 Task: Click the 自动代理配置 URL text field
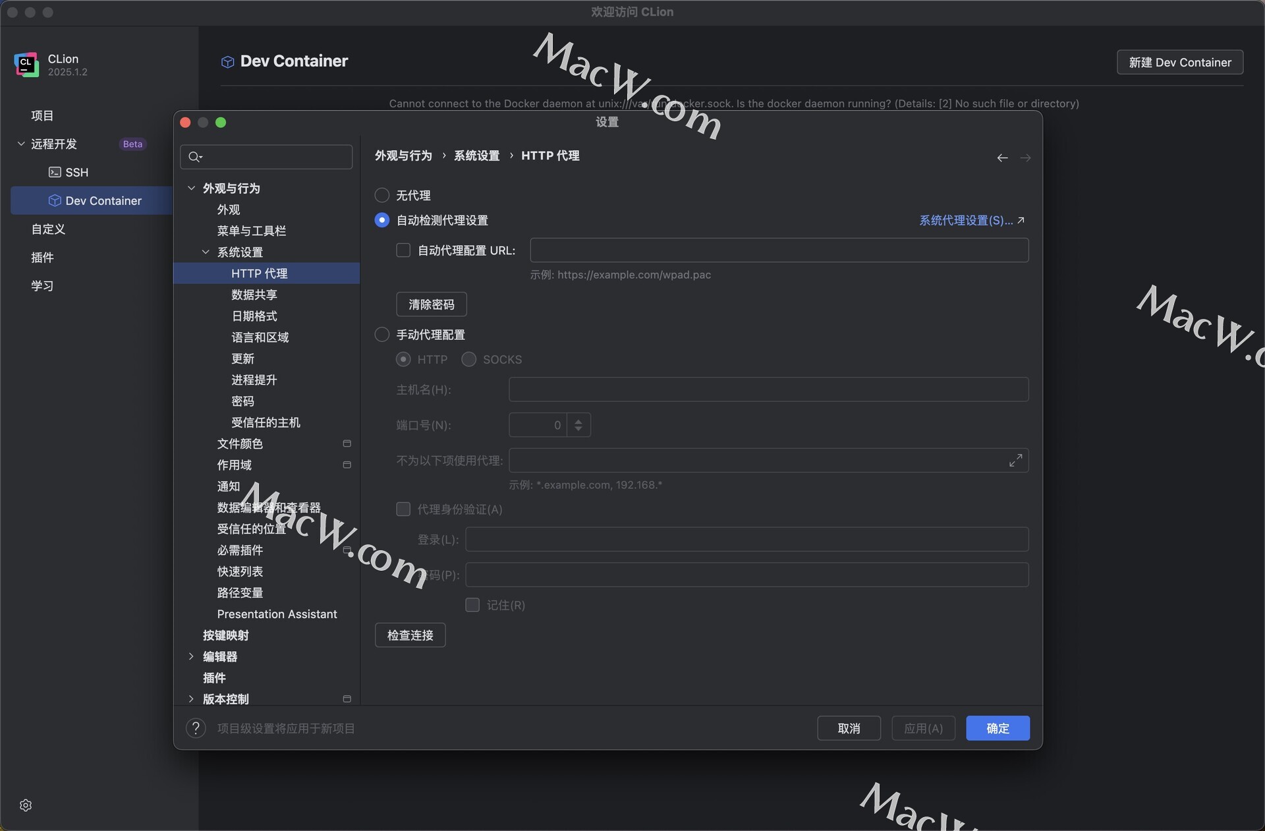(779, 250)
